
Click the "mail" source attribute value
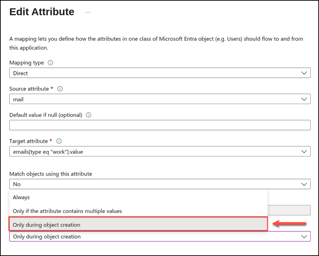pyautogui.click(x=18, y=99)
